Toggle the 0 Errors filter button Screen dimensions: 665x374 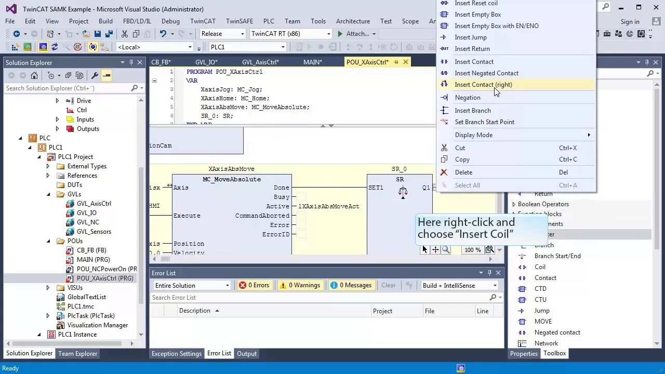254,285
